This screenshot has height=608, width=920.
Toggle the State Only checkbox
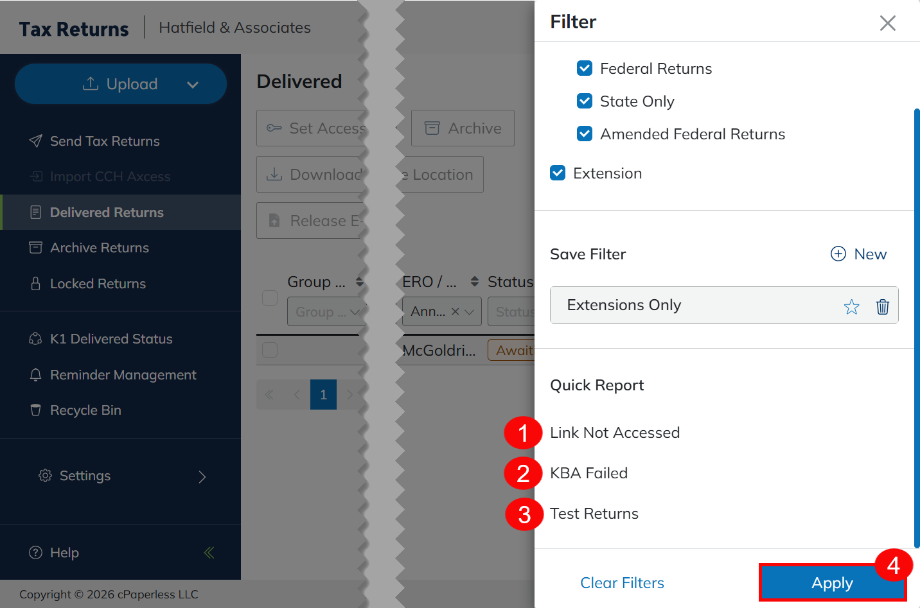pyautogui.click(x=585, y=101)
